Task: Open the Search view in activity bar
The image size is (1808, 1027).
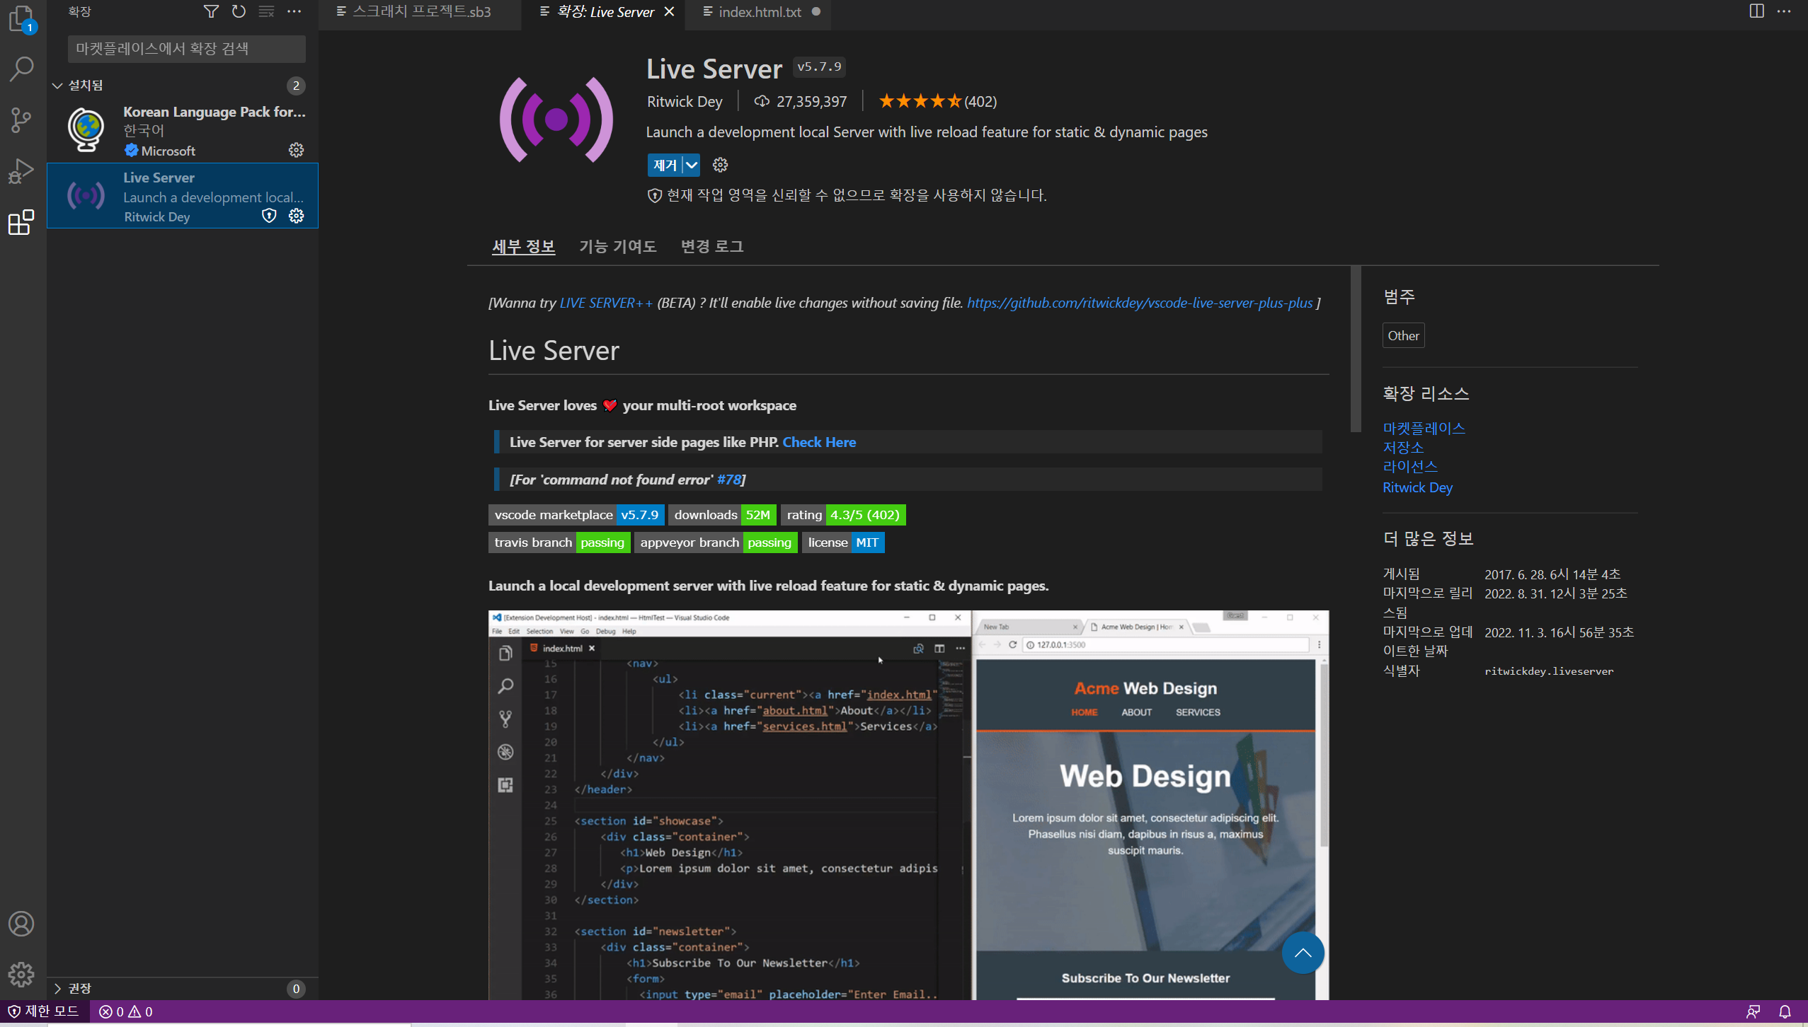Action: [x=22, y=69]
